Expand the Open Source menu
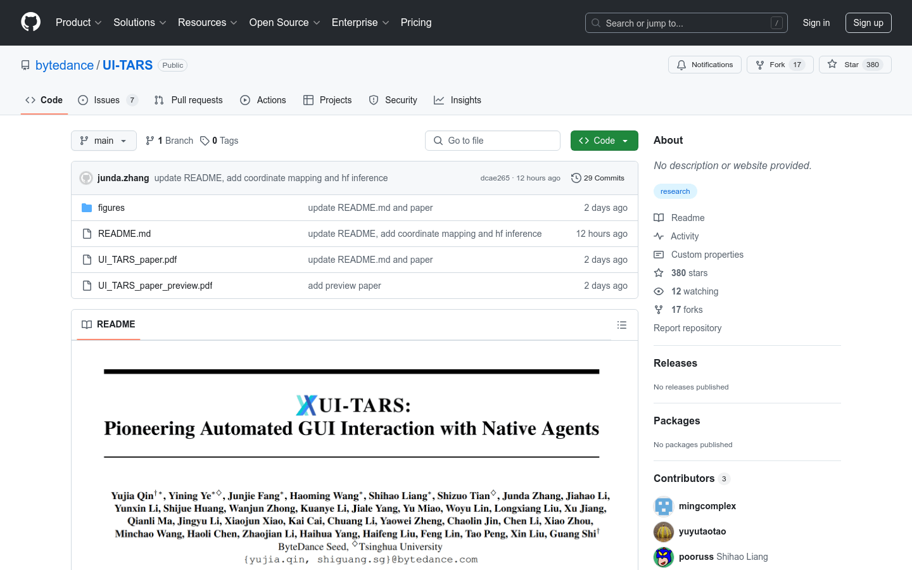 (x=284, y=23)
